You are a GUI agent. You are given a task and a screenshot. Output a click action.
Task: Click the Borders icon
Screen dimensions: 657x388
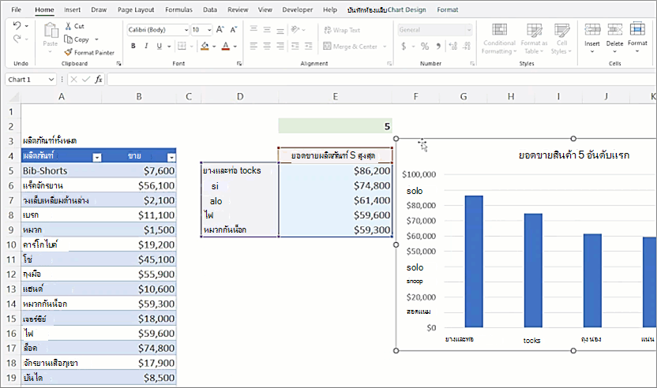(x=182, y=46)
